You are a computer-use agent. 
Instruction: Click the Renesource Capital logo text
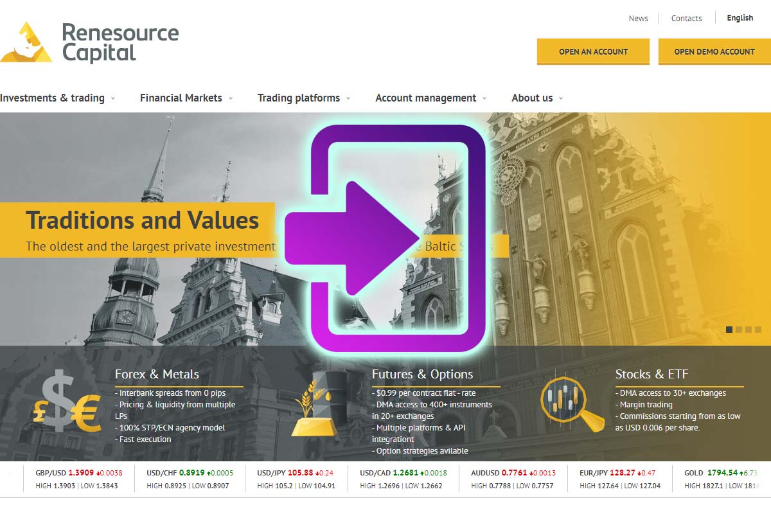coord(121,42)
